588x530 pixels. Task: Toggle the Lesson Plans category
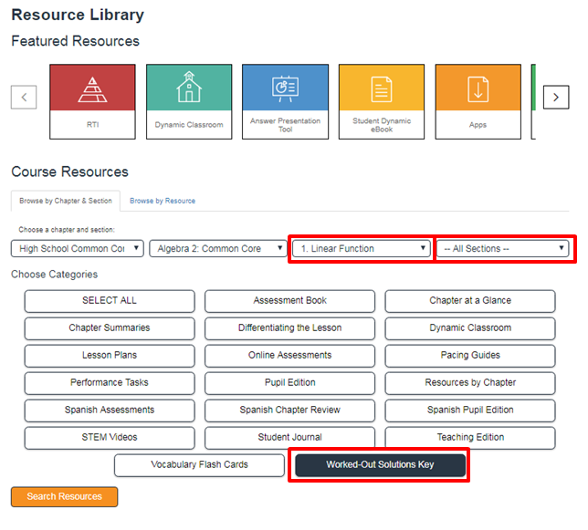(110, 356)
